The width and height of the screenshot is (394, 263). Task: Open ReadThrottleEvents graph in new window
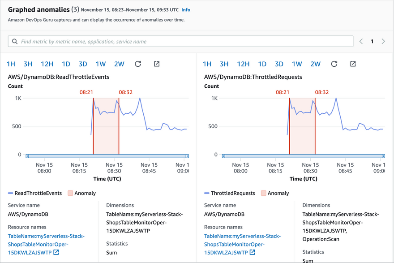(157, 64)
